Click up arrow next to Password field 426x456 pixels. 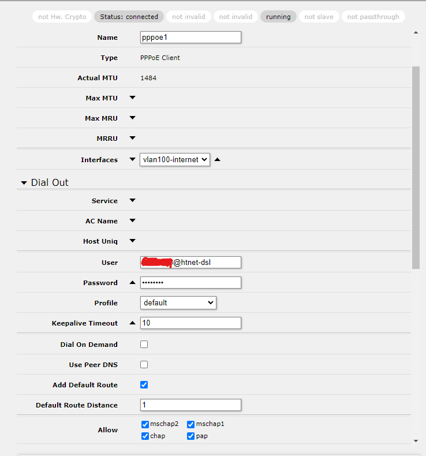click(132, 283)
